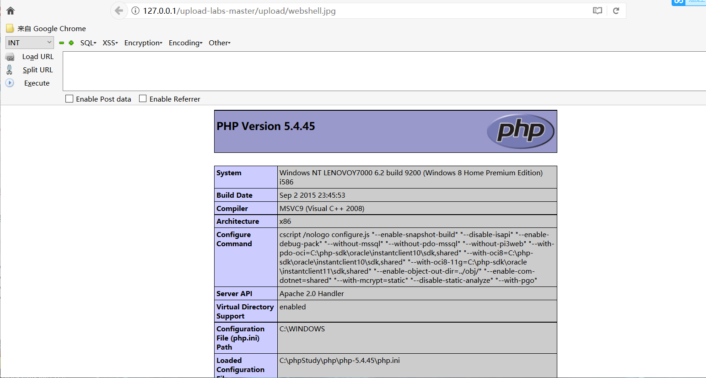Screen dimensions: 706x378
Task: Expand the Encryption menu
Action: coord(143,43)
